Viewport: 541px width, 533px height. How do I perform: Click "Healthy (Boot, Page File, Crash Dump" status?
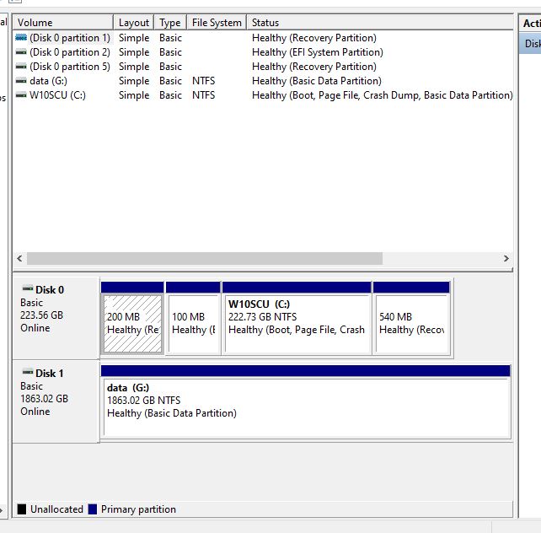383,95
